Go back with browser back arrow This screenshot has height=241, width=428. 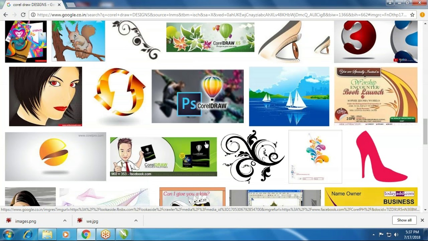click(6, 15)
